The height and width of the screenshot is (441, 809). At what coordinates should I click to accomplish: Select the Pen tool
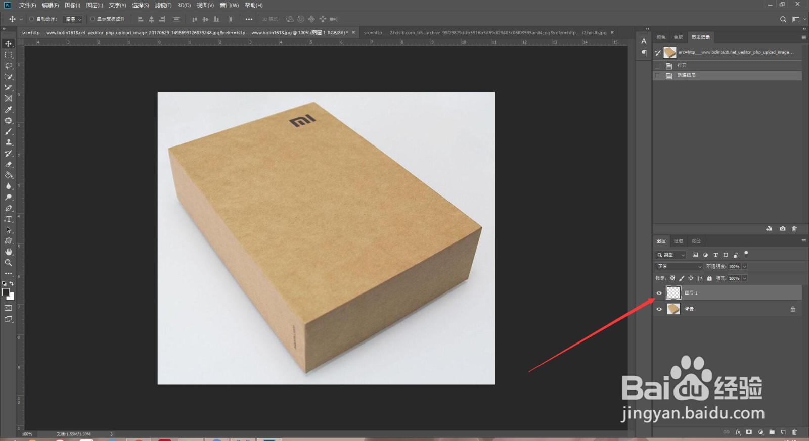pos(9,208)
